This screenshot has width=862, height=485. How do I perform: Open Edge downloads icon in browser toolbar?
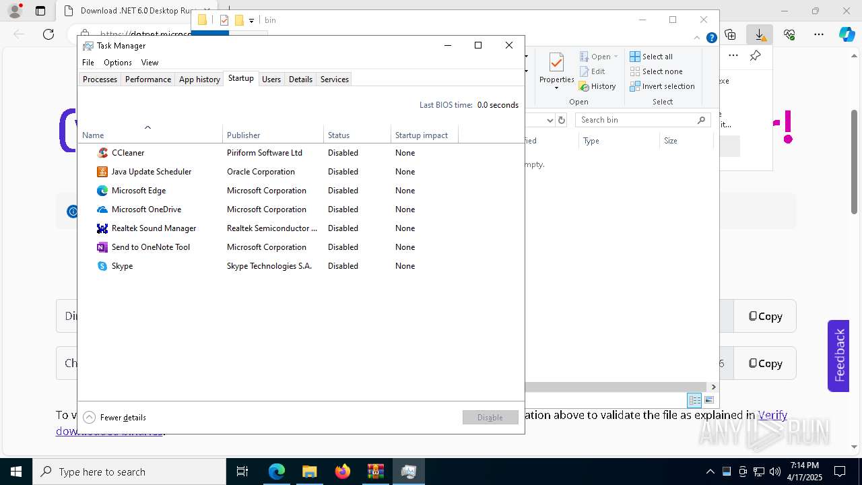760,34
